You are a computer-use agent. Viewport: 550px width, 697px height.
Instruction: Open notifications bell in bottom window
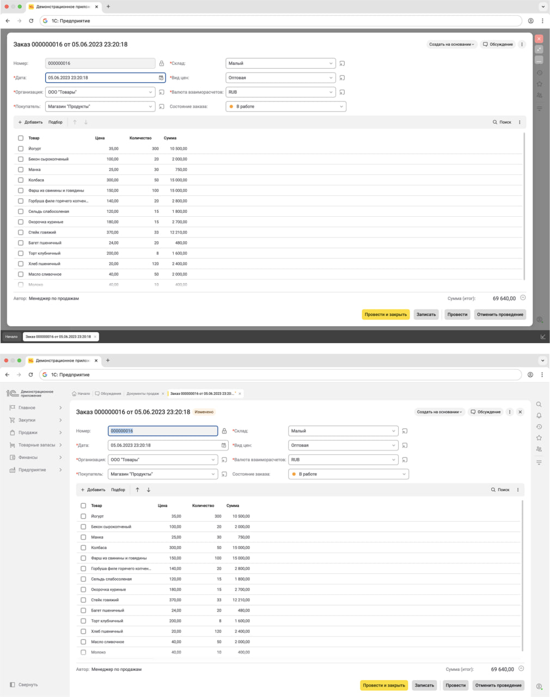pos(539,415)
